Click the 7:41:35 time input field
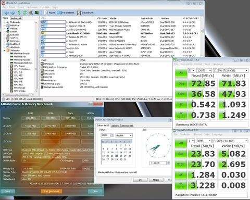Viewport: 250px width, 200px height. coord(158,163)
